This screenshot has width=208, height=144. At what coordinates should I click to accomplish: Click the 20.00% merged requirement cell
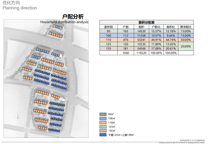pyautogui.click(x=186, y=46)
